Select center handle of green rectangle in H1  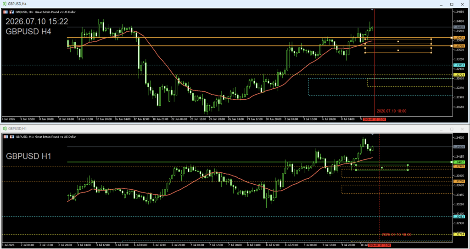point(382,167)
